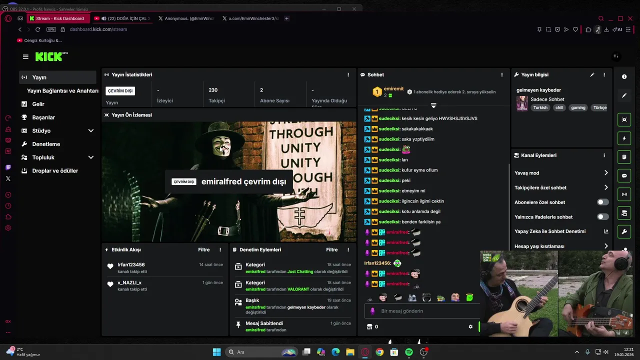This screenshot has height=360, width=640.
Task: Click the shop icon below the chat input
Action: (x=369, y=326)
